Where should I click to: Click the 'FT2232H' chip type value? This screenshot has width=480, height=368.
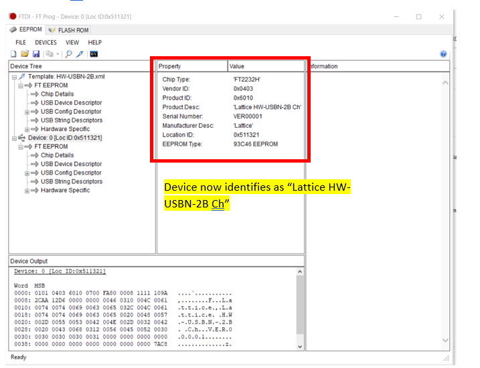coord(247,80)
